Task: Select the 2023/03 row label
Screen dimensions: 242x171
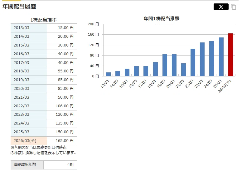Action: pos(21,115)
